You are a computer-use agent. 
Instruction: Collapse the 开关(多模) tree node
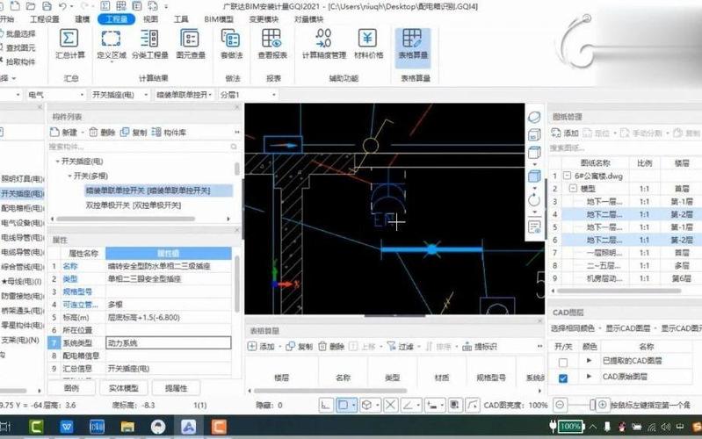coord(69,176)
